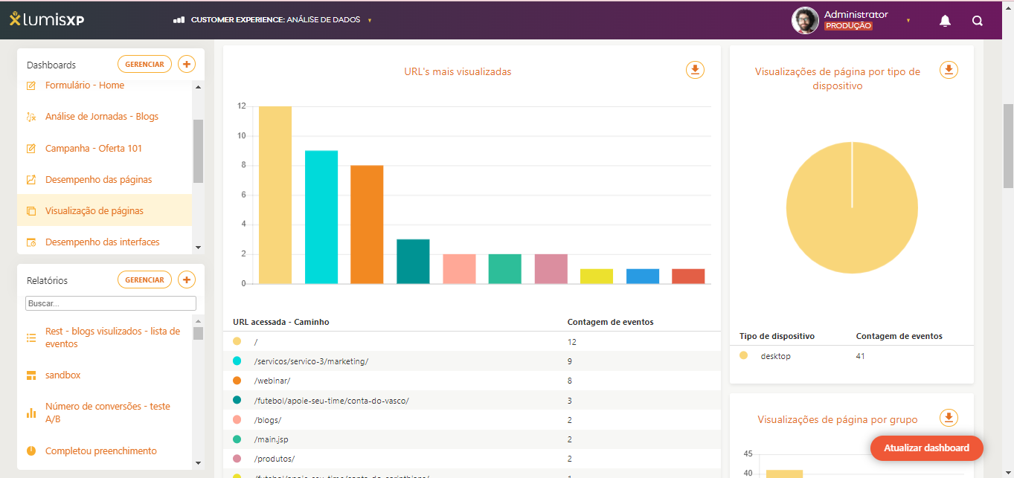Click the cyan bar with value 9
The height and width of the screenshot is (478, 1014).
pyautogui.click(x=321, y=217)
